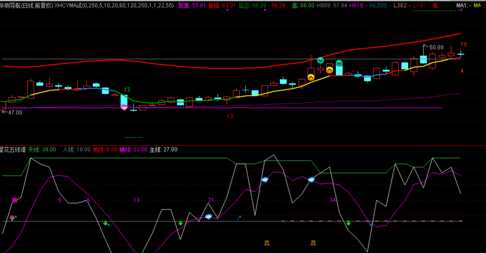Click the HL500 indicator label

tap(380, 5)
